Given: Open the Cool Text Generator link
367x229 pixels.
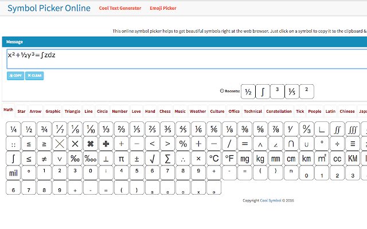Looking at the screenshot, I should 120,8.
